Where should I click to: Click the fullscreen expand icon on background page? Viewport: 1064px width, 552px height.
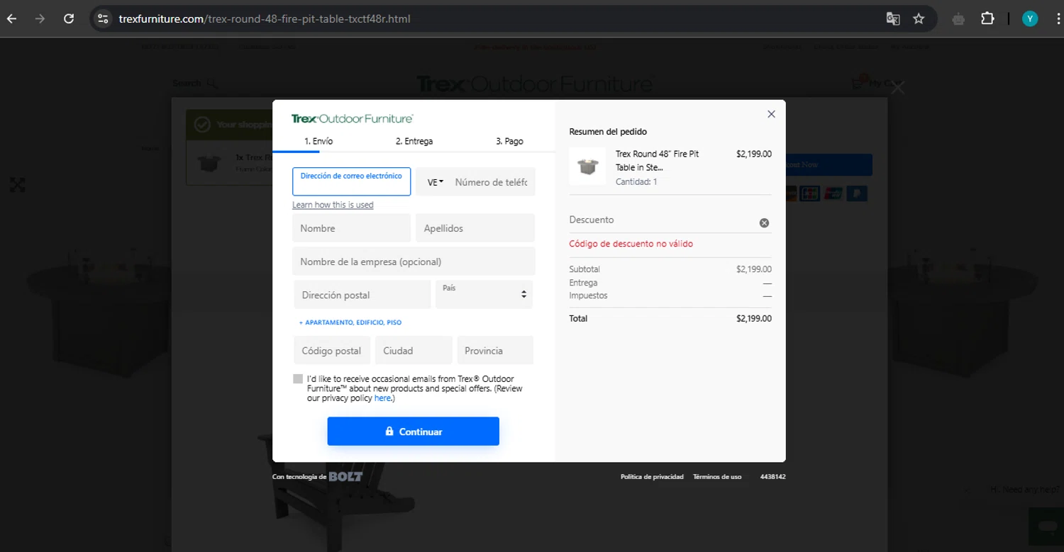pos(18,185)
